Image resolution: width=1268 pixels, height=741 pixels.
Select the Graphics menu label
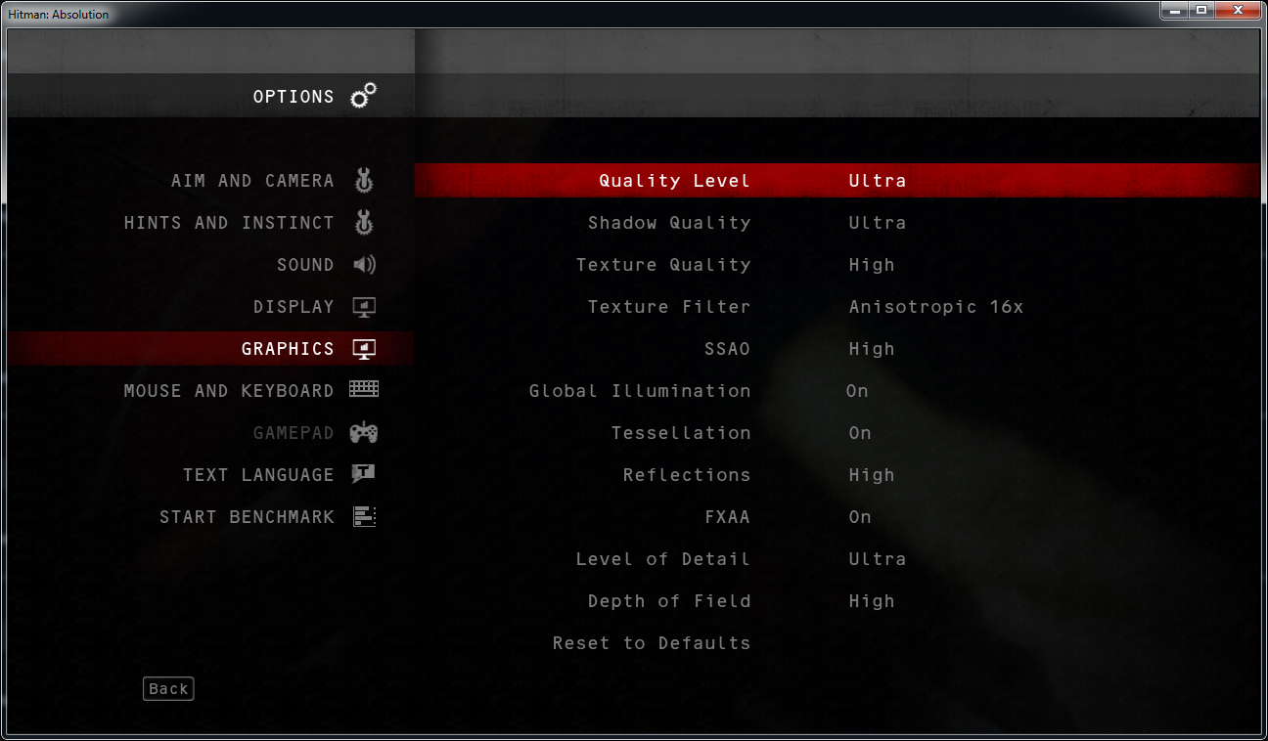point(288,349)
